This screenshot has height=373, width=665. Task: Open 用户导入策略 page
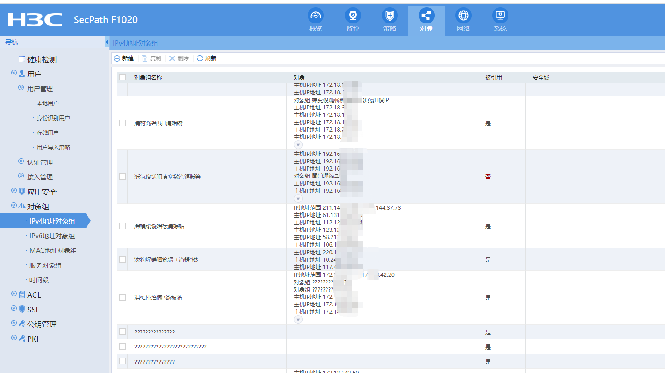pos(53,148)
